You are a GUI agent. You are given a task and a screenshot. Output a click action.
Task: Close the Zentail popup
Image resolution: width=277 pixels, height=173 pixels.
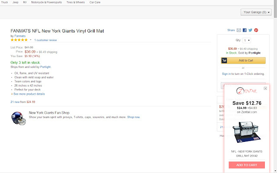tap(265, 88)
